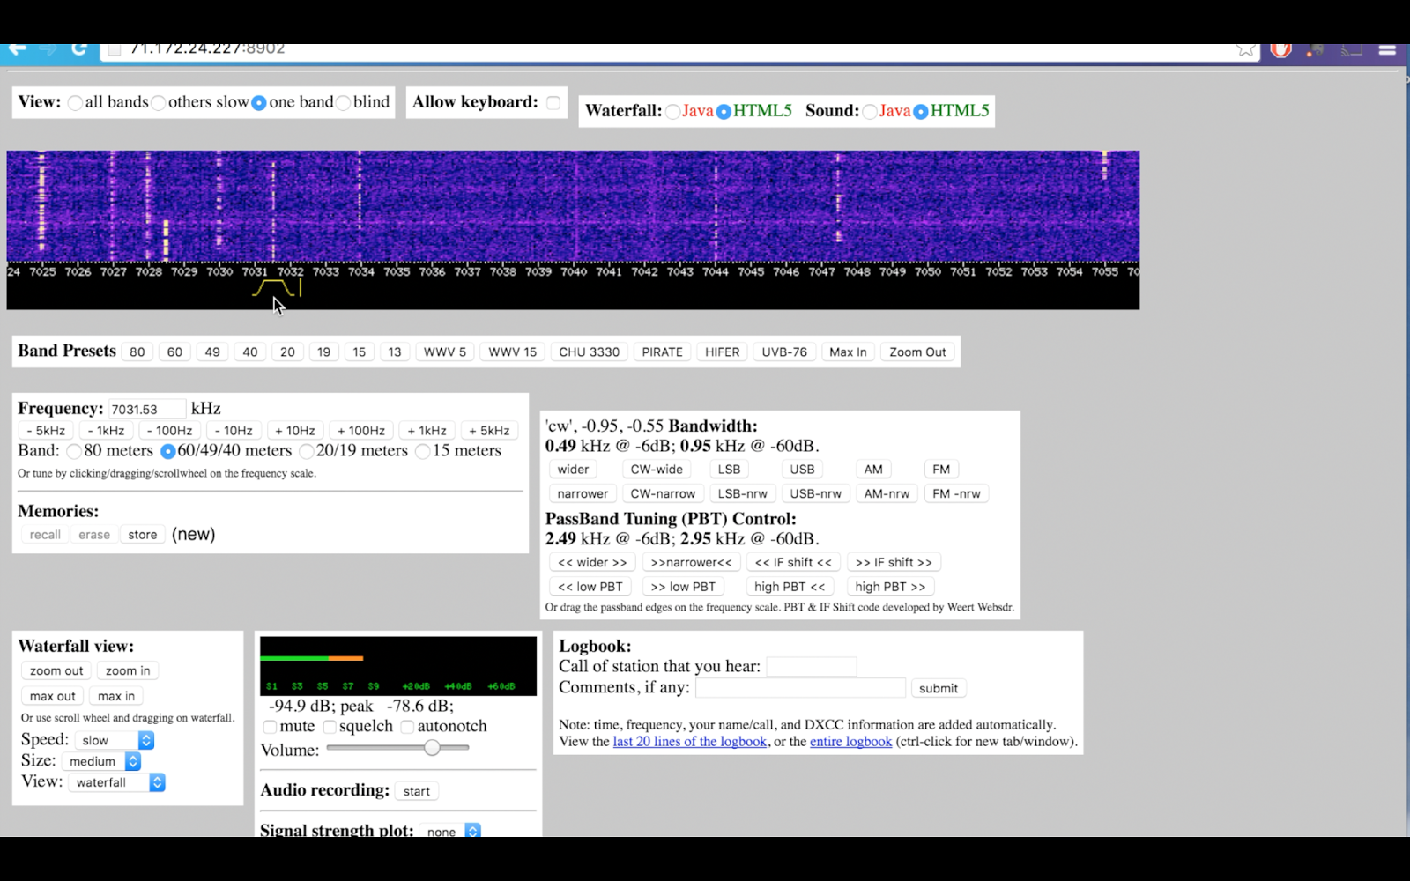The height and width of the screenshot is (881, 1410).
Task: Click the Volume slider handle
Action: tap(432, 748)
